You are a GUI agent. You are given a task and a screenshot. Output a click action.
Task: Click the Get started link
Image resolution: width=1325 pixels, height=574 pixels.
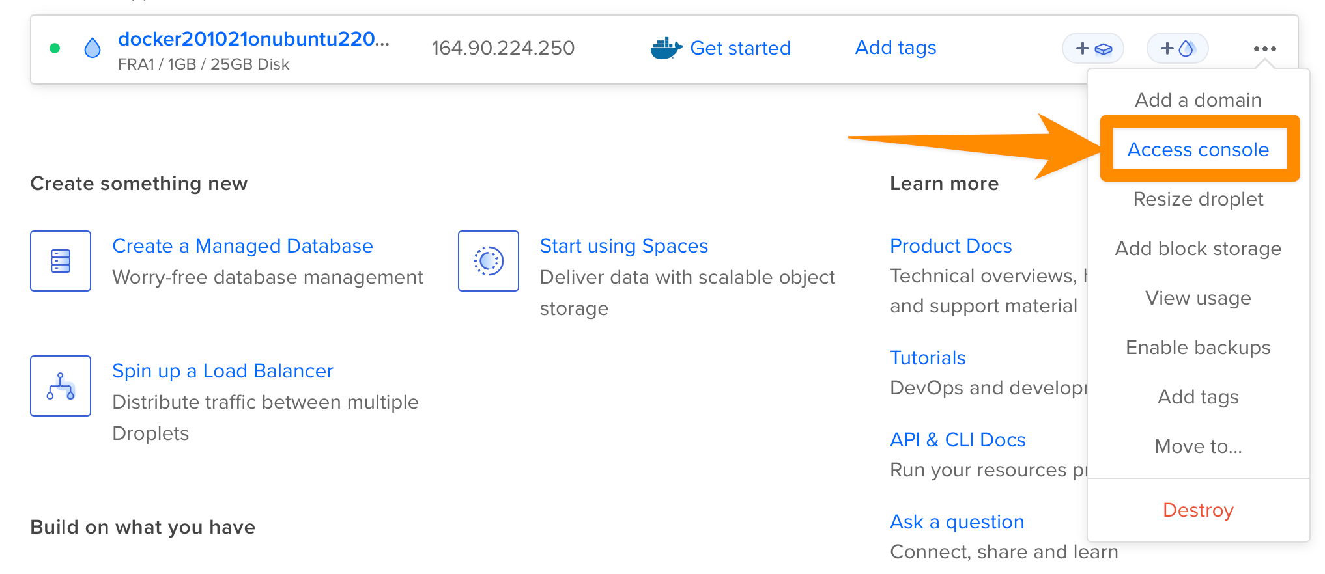point(740,48)
